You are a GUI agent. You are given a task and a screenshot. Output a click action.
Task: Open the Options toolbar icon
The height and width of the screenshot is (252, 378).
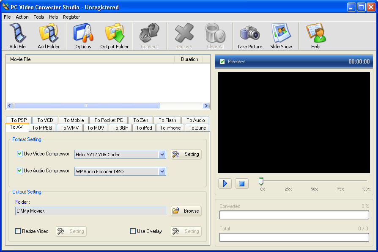[x=83, y=33]
